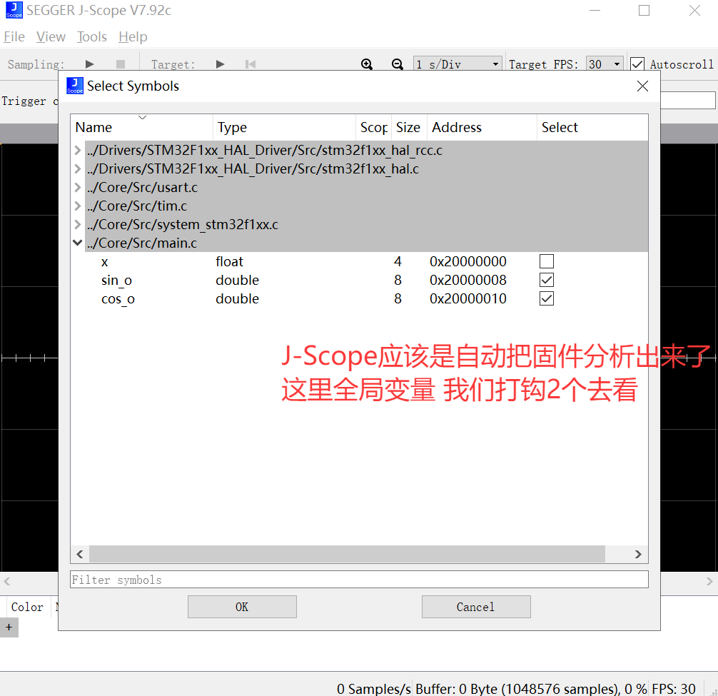
Task: Zoom out on the timeline
Action: 398,64
